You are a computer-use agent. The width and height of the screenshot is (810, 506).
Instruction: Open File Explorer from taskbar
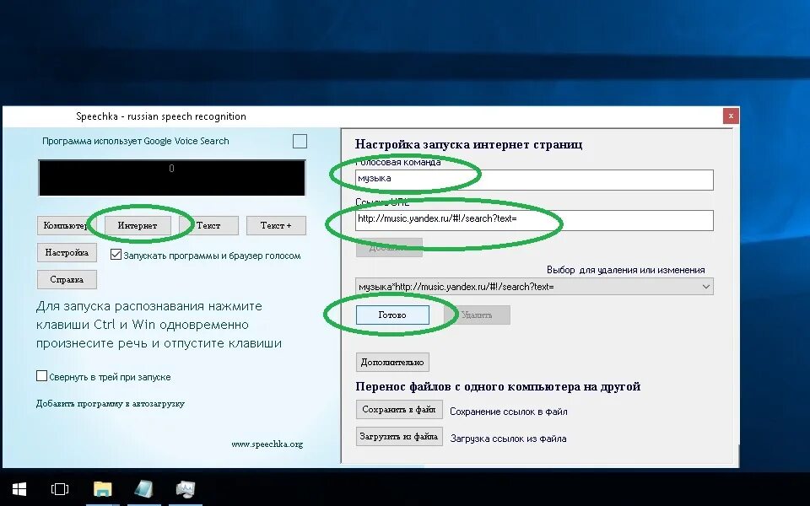point(102,489)
